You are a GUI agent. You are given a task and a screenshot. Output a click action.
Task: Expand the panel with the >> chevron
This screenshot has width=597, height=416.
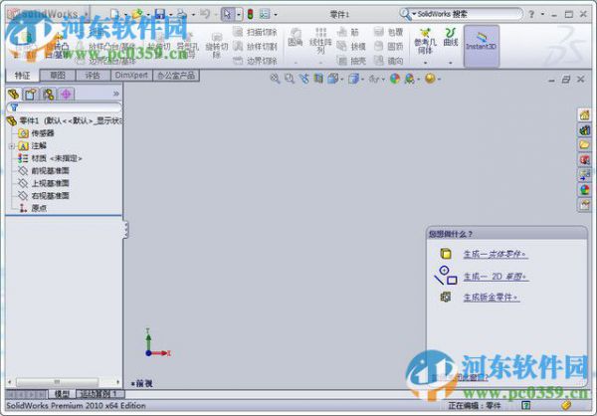pyautogui.click(x=116, y=94)
